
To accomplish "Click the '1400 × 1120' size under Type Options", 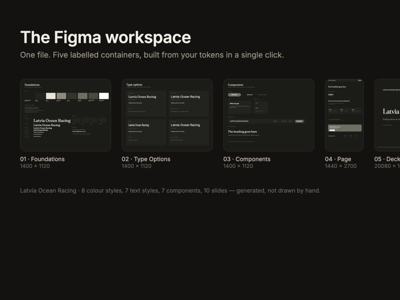I will (x=136, y=166).
